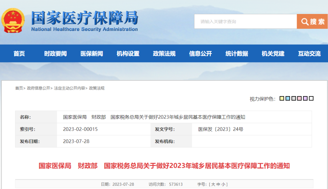
Task: Click the 法定主动公开内容 breadcrumb link
Action: 70,88
